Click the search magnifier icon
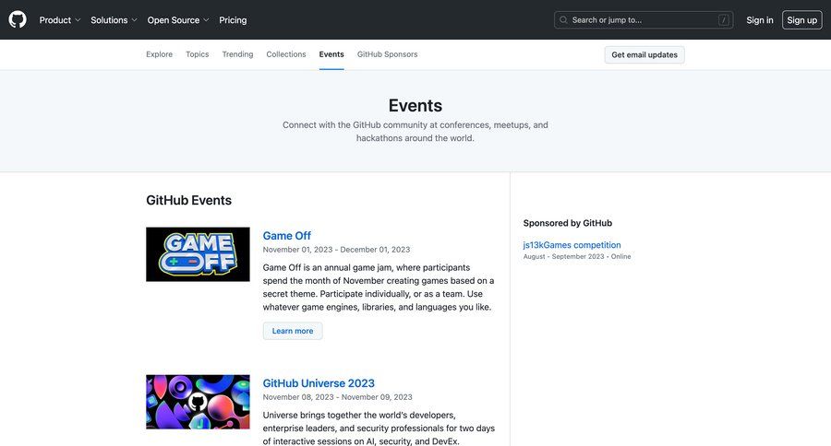Viewport: 831px width, 446px height. coord(563,20)
